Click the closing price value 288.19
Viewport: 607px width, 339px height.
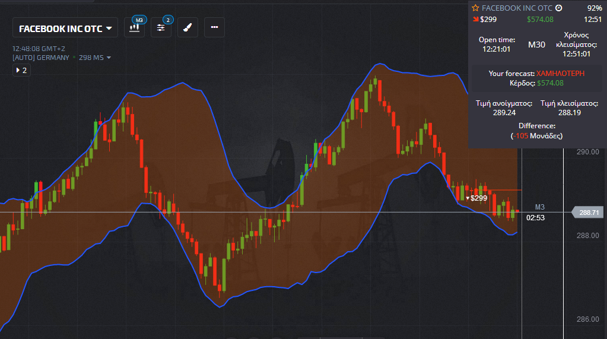pos(570,113)
